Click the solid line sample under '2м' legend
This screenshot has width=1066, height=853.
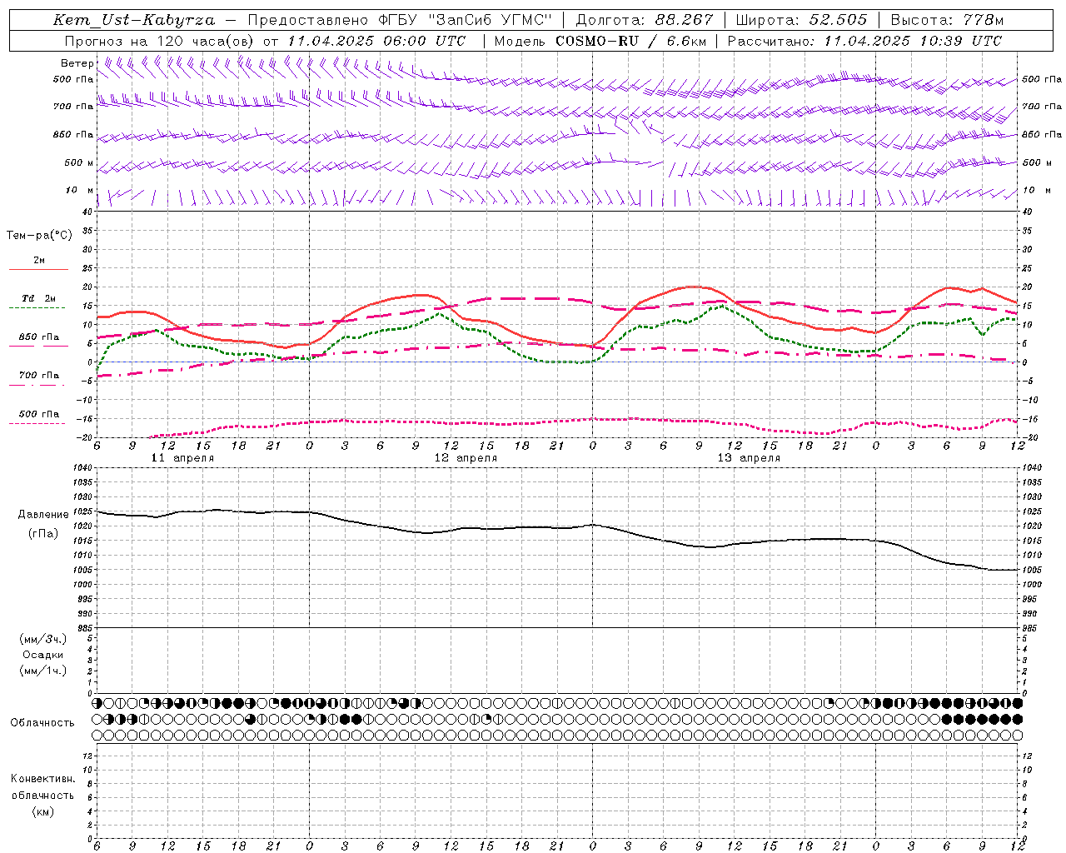(x=38, y=270)
